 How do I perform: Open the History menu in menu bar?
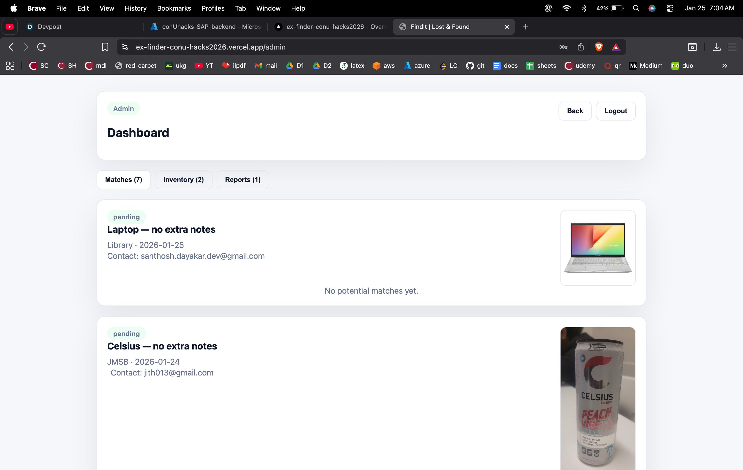click(x=135, y=8)
